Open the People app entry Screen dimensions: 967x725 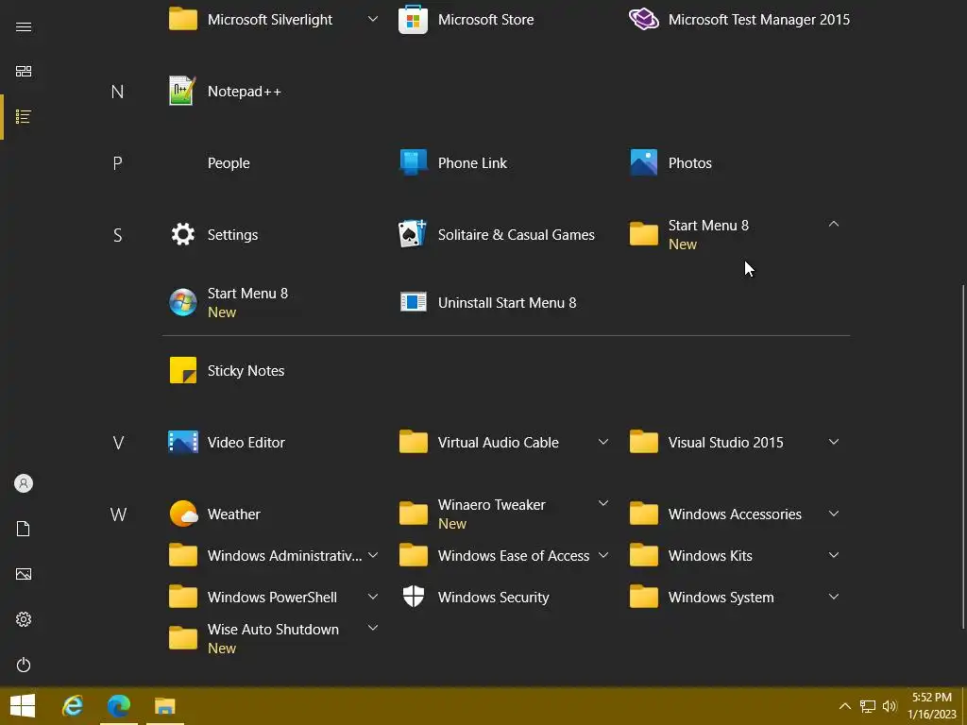point(229,162)
